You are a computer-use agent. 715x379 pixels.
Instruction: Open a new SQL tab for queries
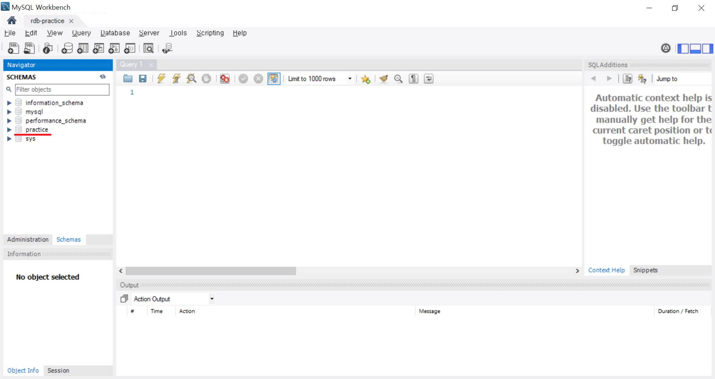tap(13, 48)
